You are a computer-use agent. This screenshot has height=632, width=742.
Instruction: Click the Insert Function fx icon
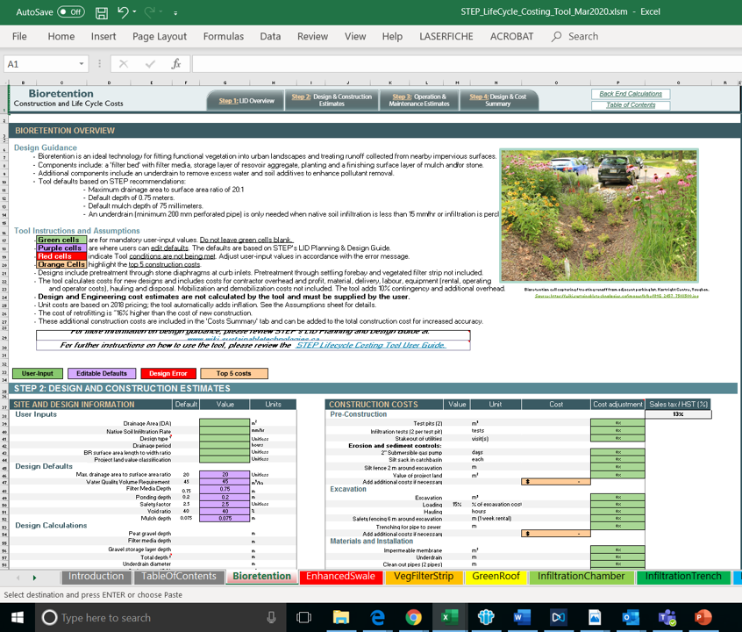click(x=175, y=64)
